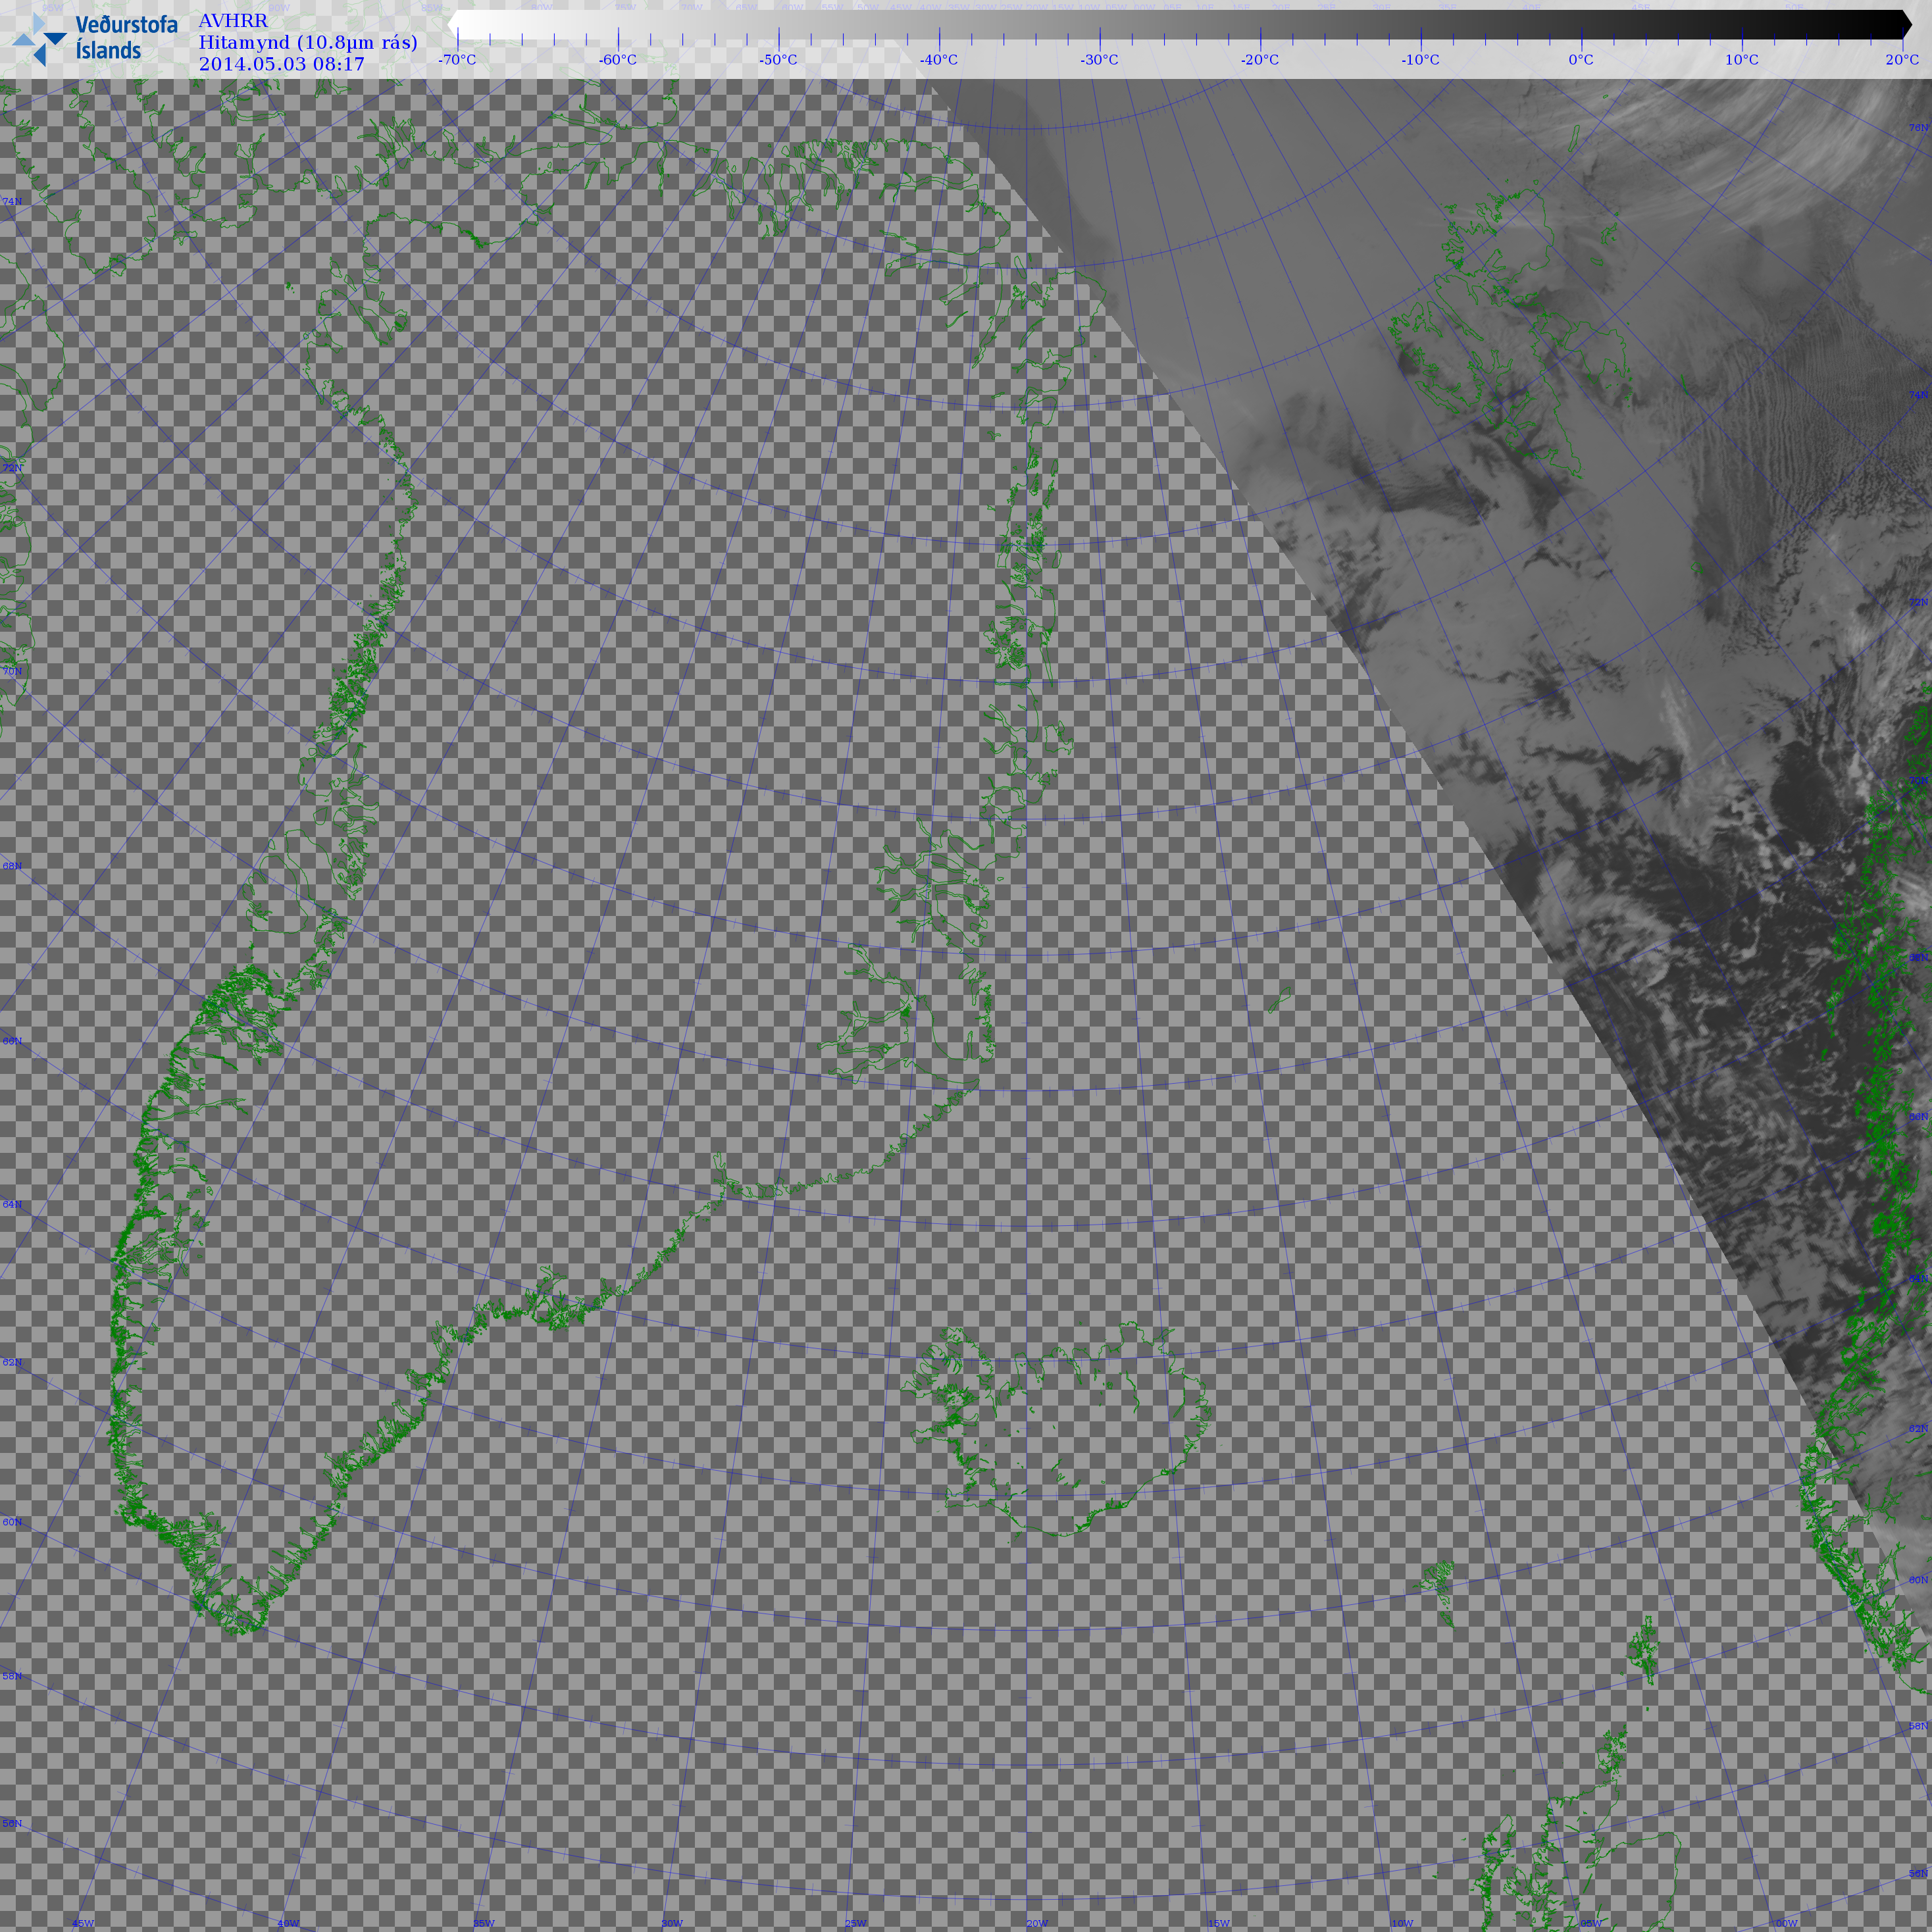The height and width of the screenshot is (1932, 1932).
Task: Click the -20°C scale label
Action: point(1259,60)
